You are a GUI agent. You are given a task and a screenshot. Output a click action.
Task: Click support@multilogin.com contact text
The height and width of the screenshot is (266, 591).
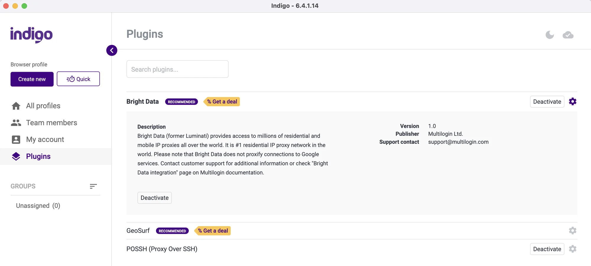click(458, 142)
